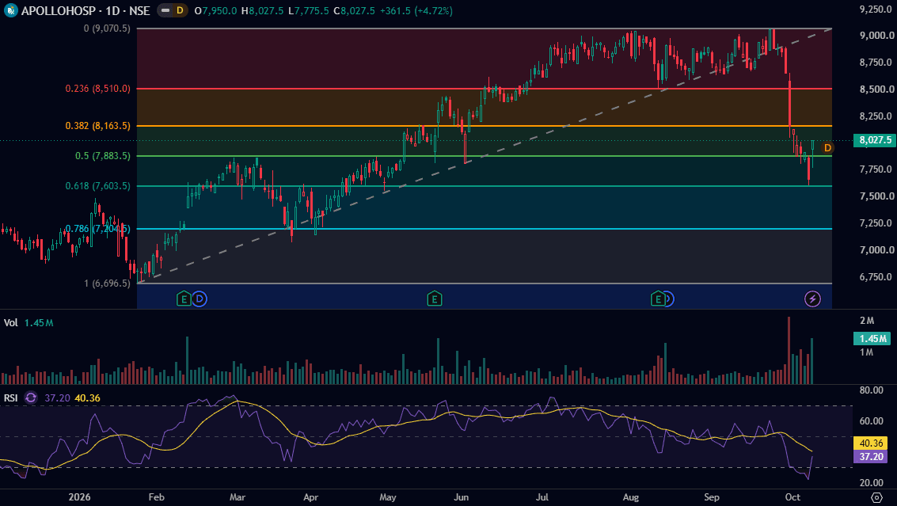This screenshot has width=897, height=506.
Task: Open the February dividend D marker
Action: [x=199, y=299]
